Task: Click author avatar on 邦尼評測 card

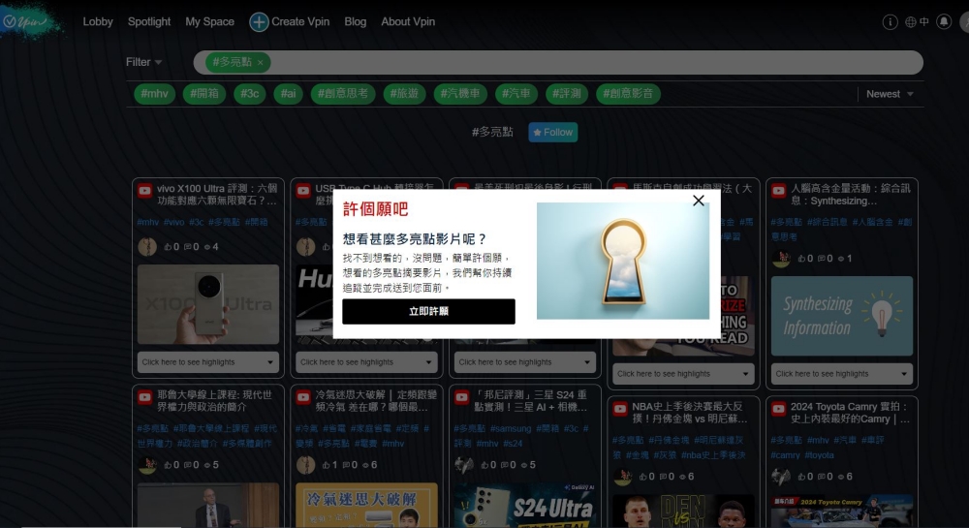Action: tap(464, 465)
